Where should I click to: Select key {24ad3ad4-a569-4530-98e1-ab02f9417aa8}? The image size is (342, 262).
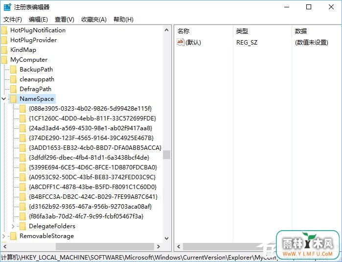coord(91,128)
